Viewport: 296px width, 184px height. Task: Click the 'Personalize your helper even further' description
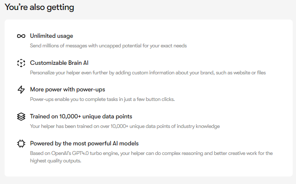pos(148,73)
